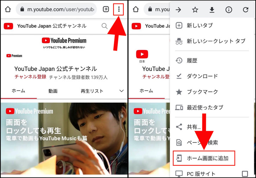Choose ホーム画面に追加 from the menu
The image size is (256, 178).
[204, 158]
